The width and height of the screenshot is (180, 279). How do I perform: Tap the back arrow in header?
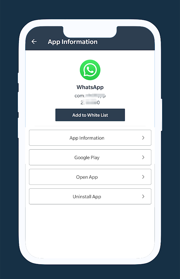[x=34, y=42]
